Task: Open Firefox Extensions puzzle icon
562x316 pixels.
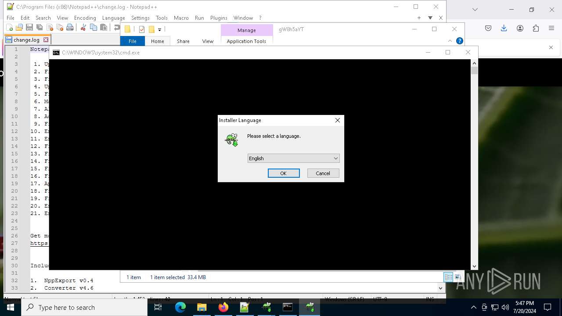Action: coord(536,28)
